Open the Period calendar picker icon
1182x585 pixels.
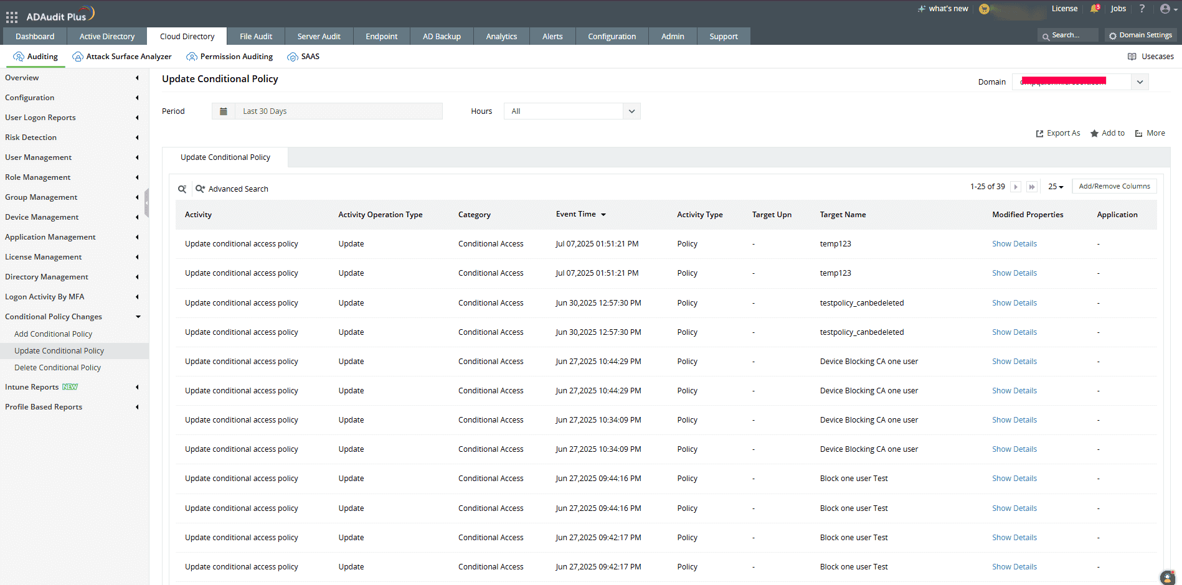point(224,111)
